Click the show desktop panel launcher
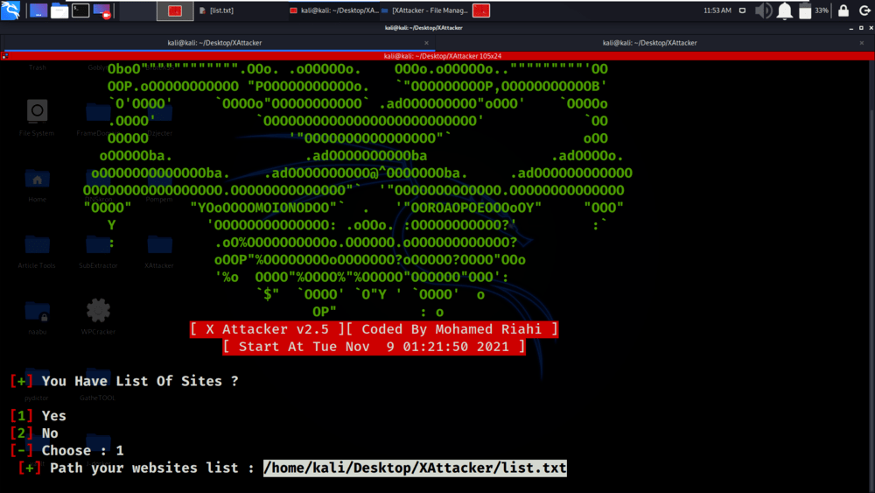This screenshot has height=493, width=875. [38, 10]
